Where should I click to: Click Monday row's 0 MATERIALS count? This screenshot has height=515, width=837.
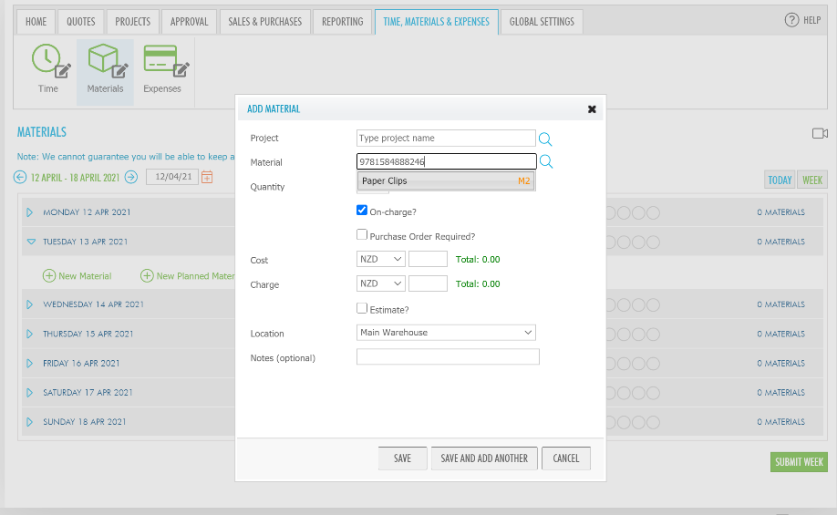[x=780, y=212]
